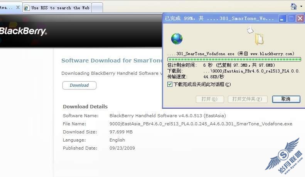The image size is (305, 177).
Task: Click the 'Published Date:' label
Action: point(80,148)
